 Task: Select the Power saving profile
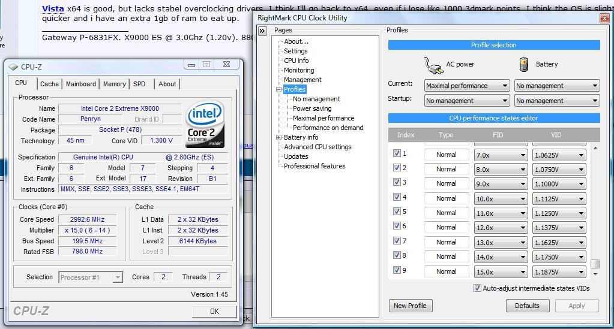pyautogui.click(x=312, y=108)
